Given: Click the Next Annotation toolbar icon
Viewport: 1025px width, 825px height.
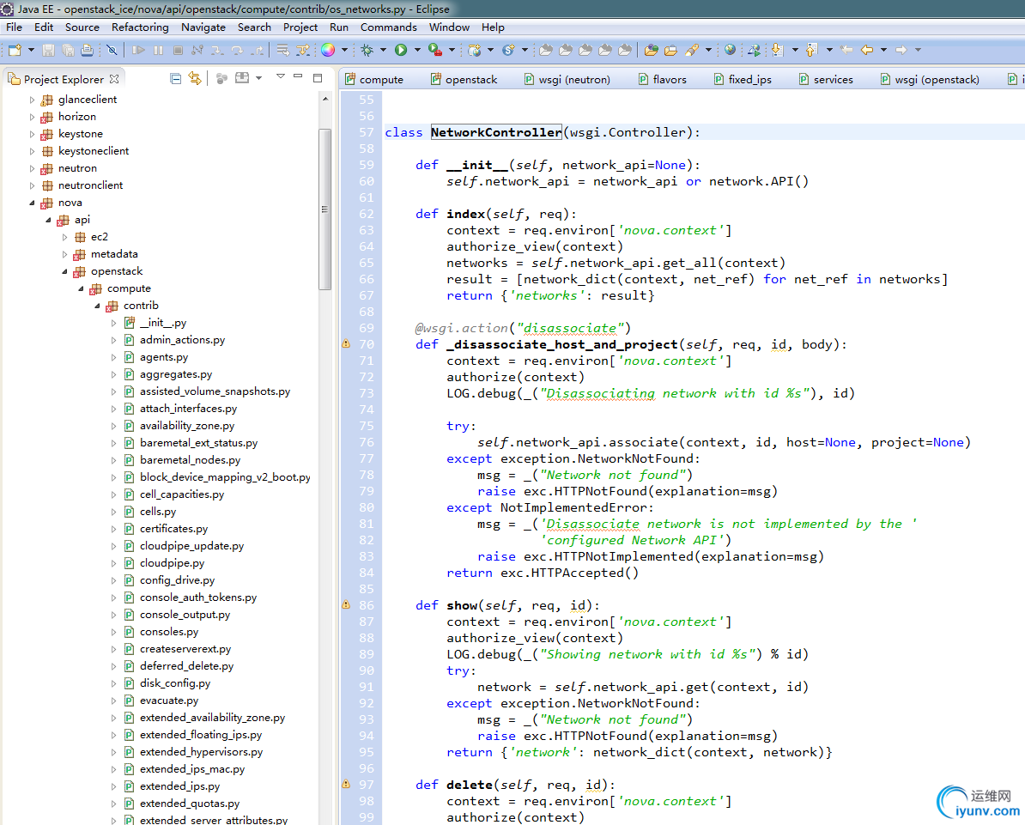Looking at the screenshot, I should pos(778,50).
